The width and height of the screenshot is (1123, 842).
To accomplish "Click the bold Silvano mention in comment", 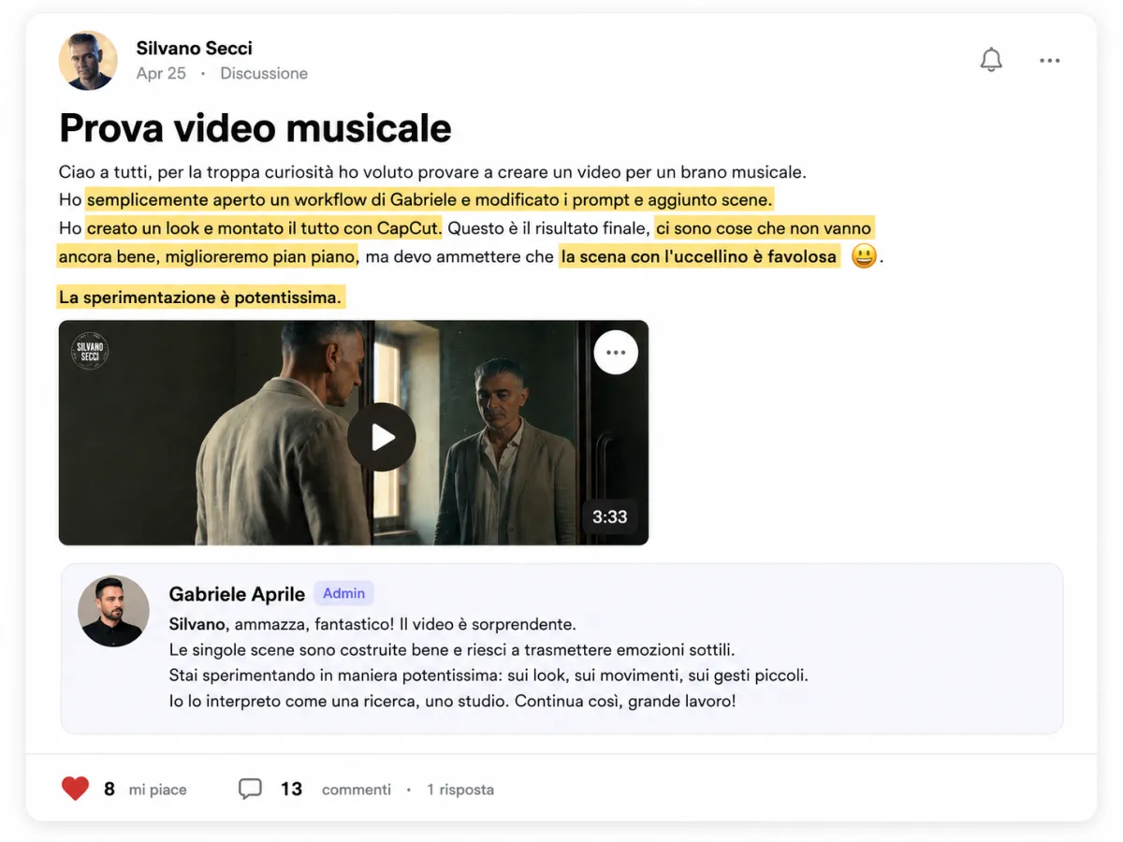I will point(197,624).
